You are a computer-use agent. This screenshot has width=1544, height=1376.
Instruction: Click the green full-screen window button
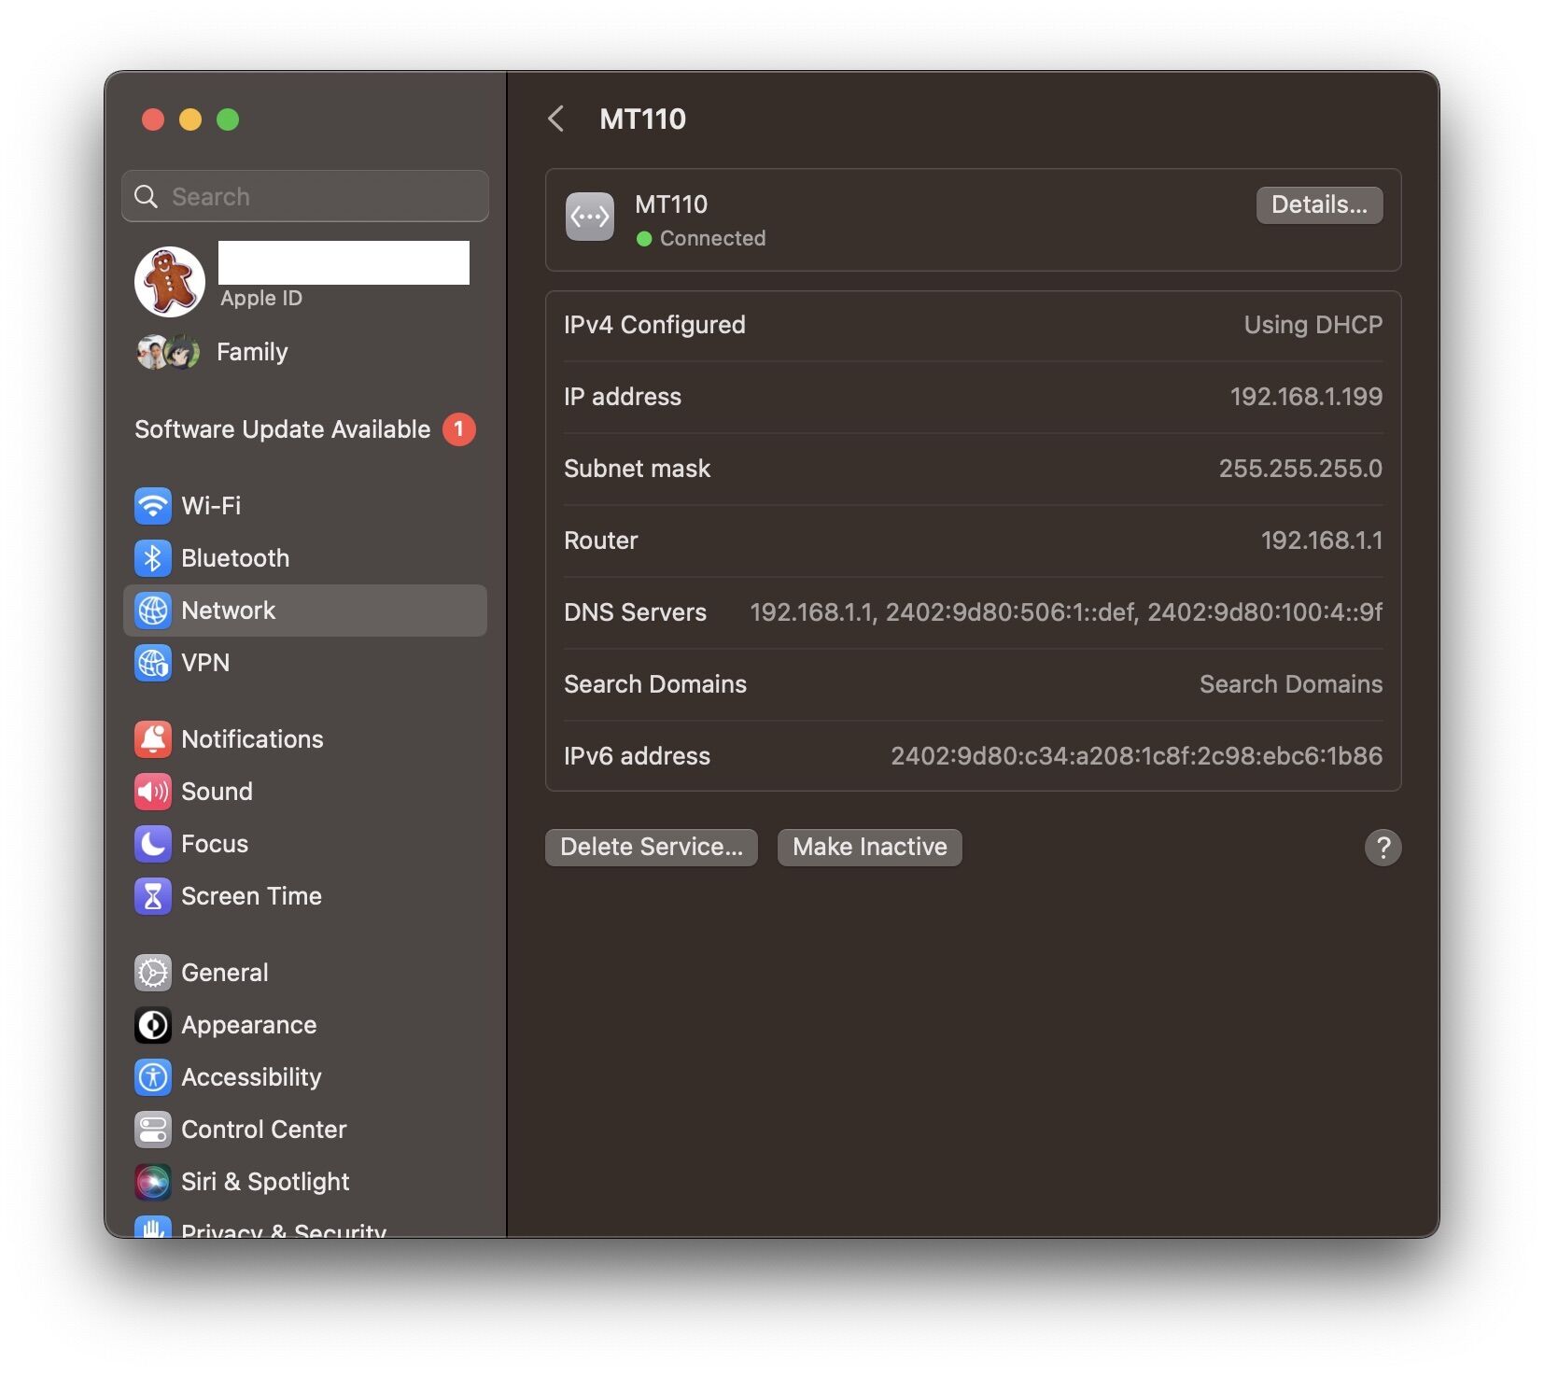pos(228,119)
